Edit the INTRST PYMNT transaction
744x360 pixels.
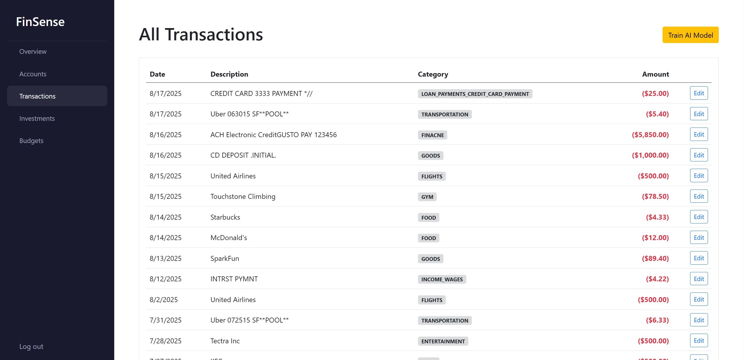(x=699, y=279)
